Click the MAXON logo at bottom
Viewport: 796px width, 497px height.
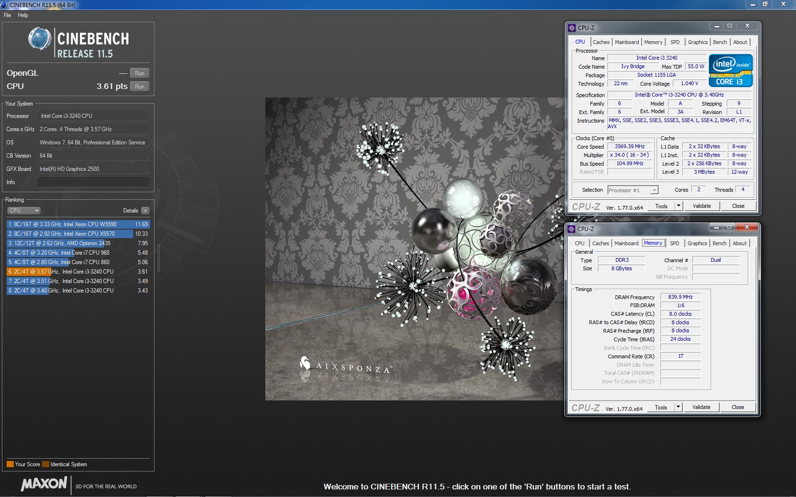(x=44, y=484)
